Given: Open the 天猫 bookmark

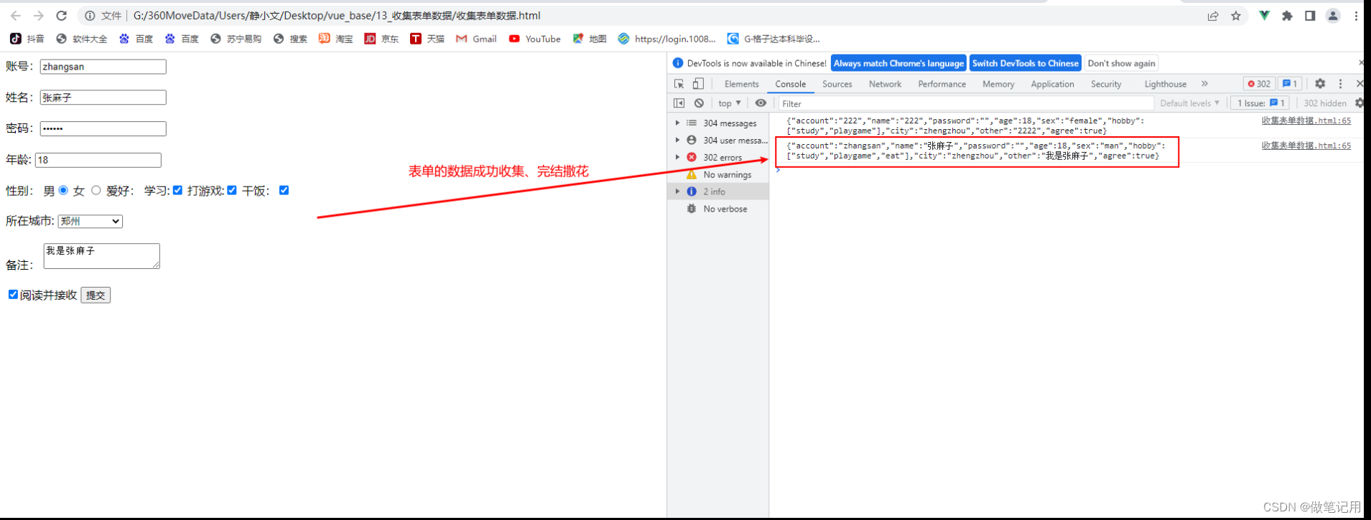Looking at the screenshot, I should 427,39.
